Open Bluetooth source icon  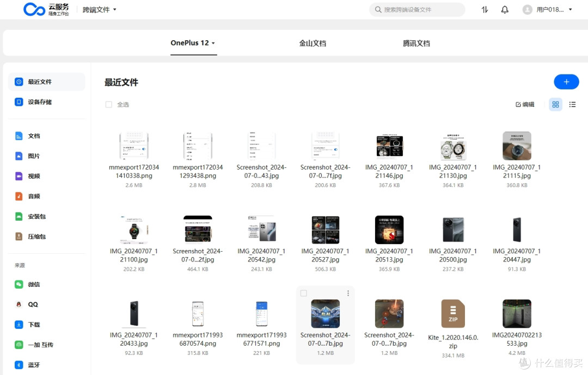tap(19, 365)
